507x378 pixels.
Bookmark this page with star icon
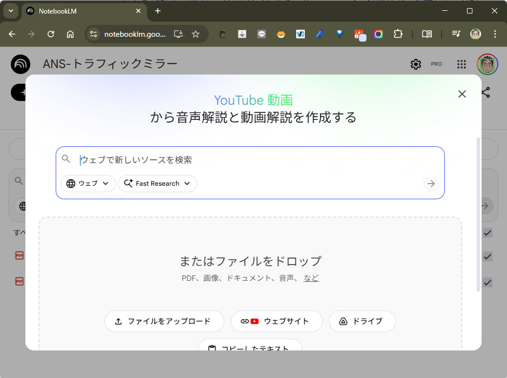point(196,34)
